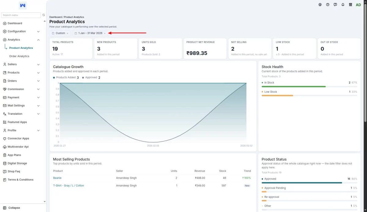Click the Shop Faq icon
Viewport: 367px width, 212px height.
pyautogui.click(x=5, y=172)
